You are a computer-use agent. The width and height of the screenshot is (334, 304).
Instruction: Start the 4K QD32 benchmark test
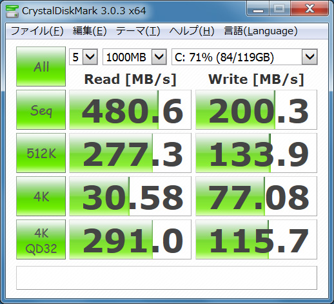[x=41, y=239]
